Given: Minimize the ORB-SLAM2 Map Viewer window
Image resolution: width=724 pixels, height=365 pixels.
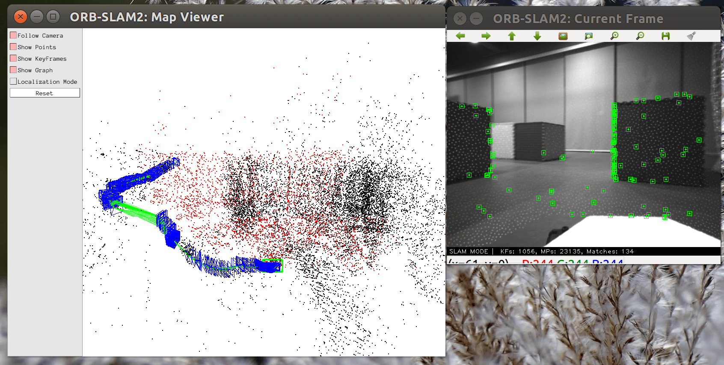Looking at the screenshot, I should 37,17.
